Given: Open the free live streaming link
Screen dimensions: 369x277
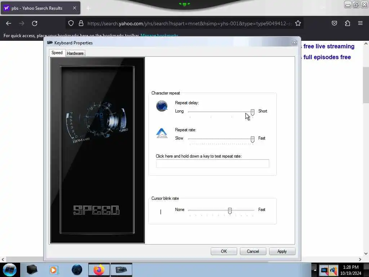Looking at the screenshot, I should click(329, 47).
